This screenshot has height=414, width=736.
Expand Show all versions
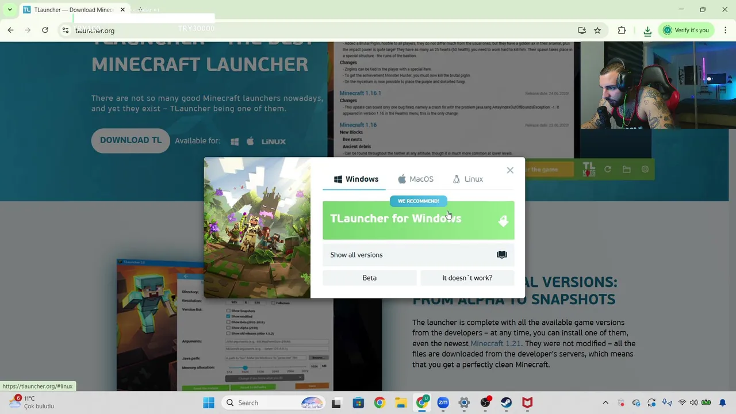pos(418,255)
